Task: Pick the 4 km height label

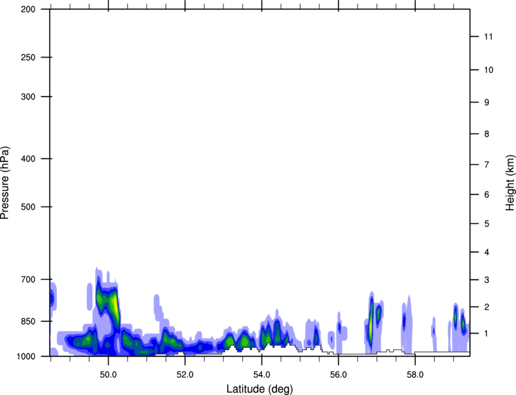Action: point(487,252)
